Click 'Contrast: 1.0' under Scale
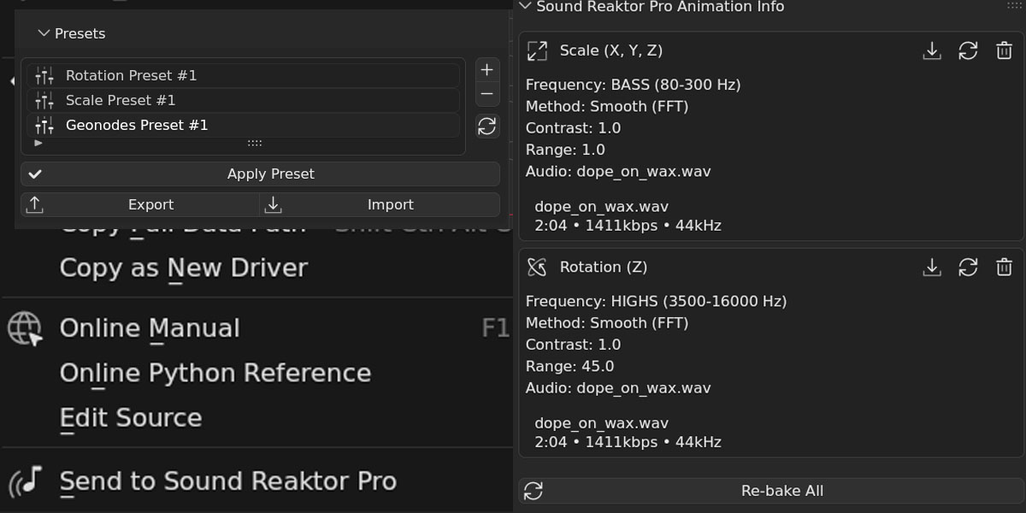The width and height of the screenshot is (1026, 513). point(573,128)
